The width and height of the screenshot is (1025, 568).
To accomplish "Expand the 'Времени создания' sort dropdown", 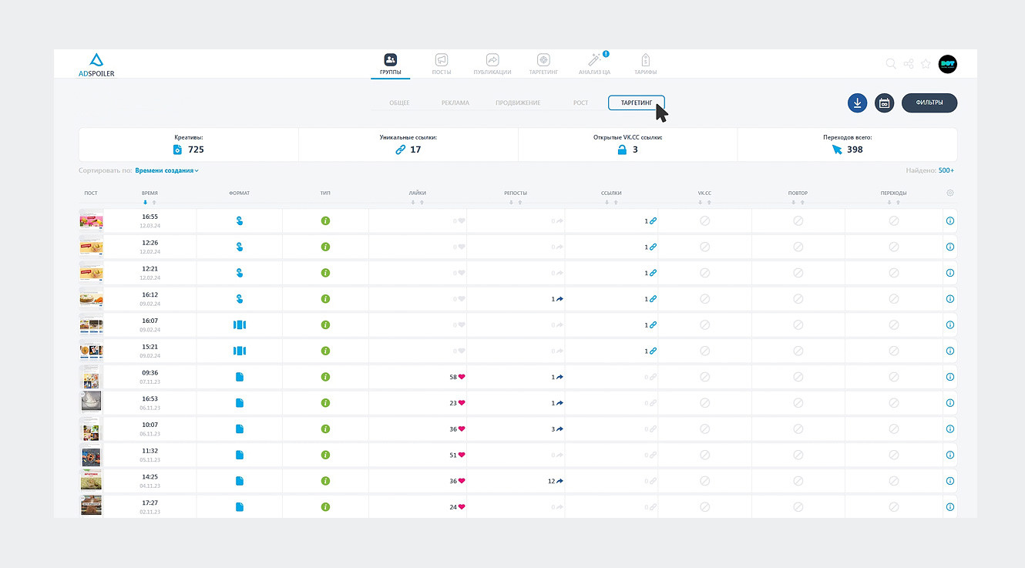I will pyautogui.click(x=166, y=170).
